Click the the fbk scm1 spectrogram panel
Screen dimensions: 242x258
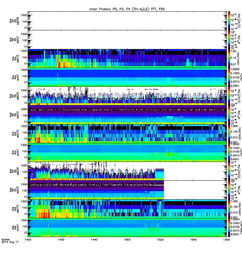point(127,227)
